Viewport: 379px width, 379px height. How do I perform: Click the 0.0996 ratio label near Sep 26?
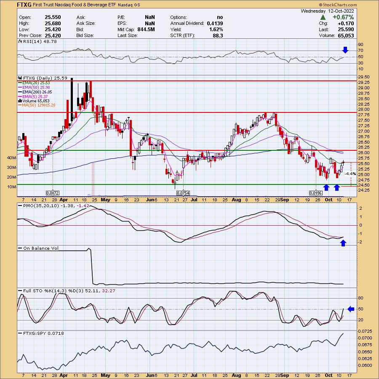pyautogui.click(x=316, y=193)
